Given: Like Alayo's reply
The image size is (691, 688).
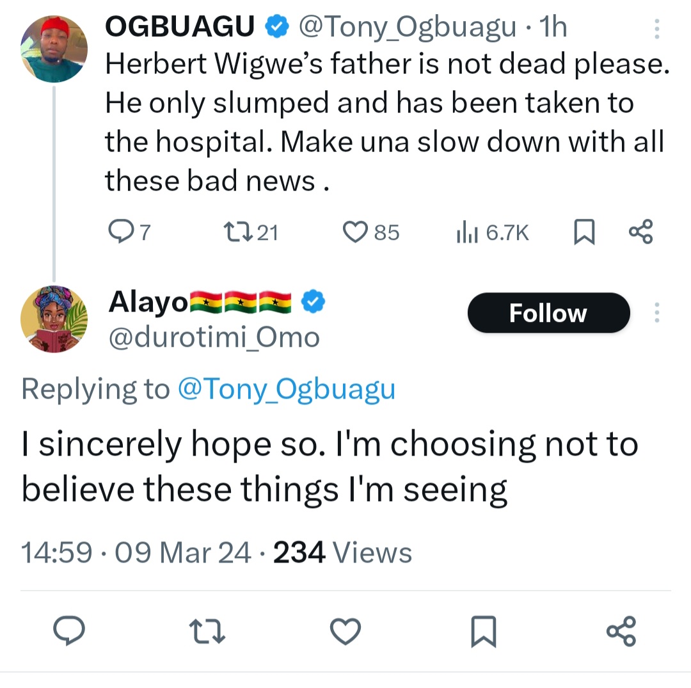Looking at the screenshot, I should pyautogui.click(x=345, y=632).
